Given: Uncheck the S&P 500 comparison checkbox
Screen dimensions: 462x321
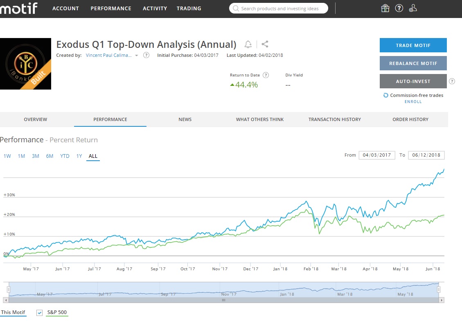Looking at the screenshot, I should [x=39, y=313].
